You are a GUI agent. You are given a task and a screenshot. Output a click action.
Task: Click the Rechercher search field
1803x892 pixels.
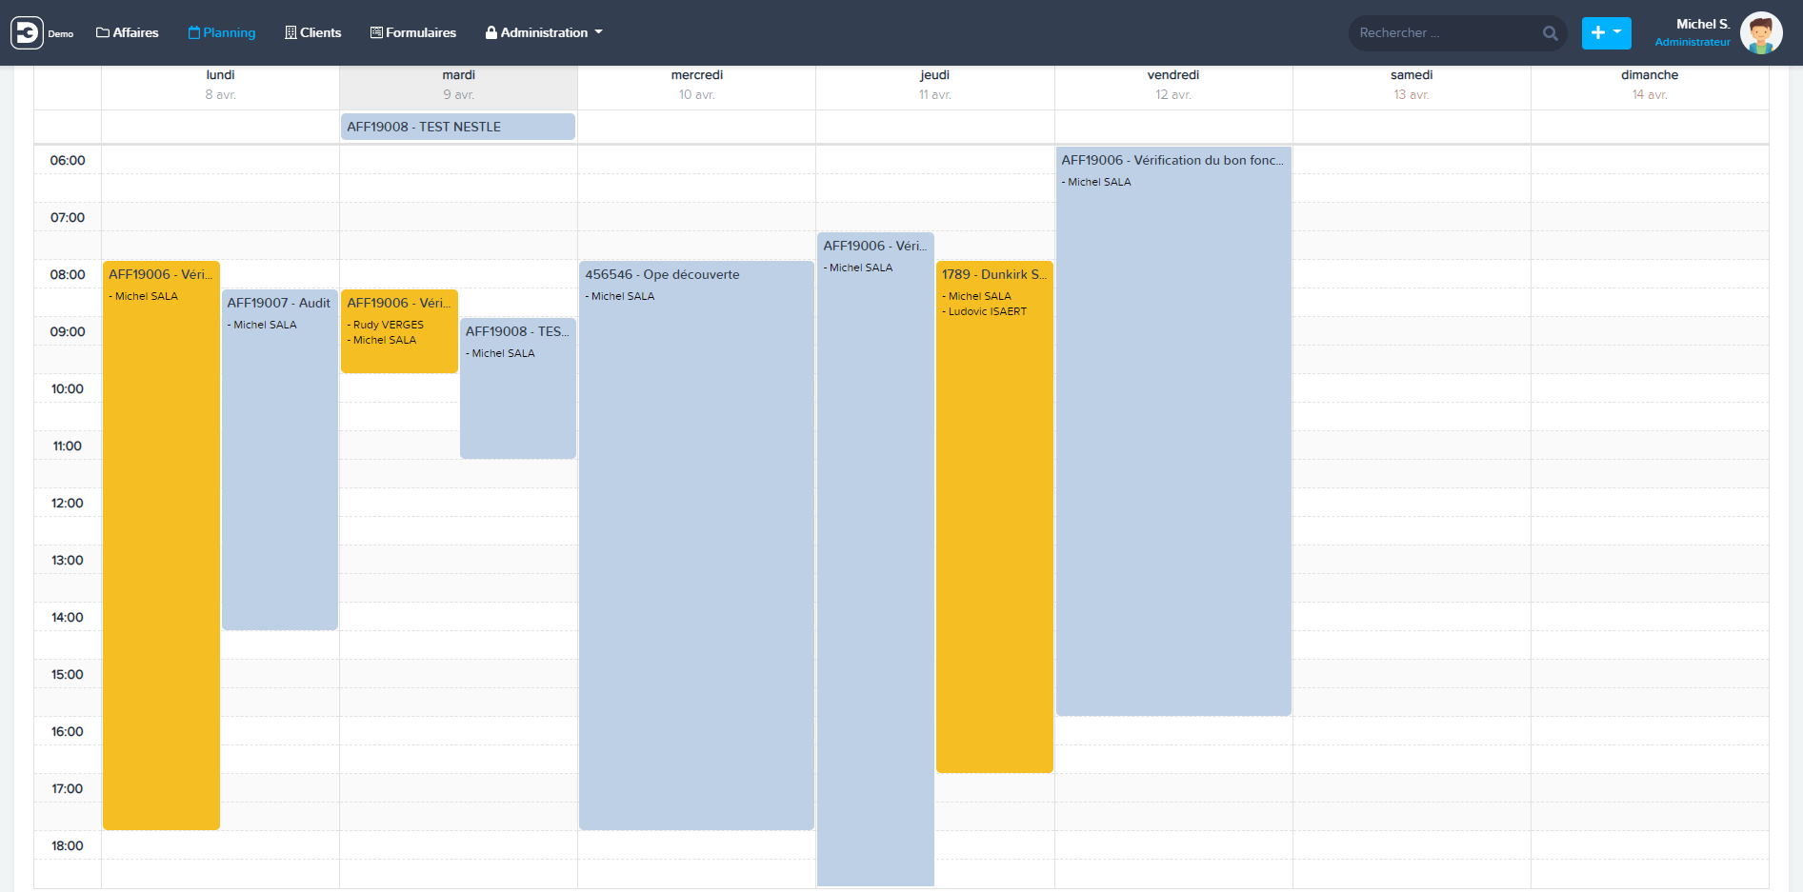click(1443, 33)
